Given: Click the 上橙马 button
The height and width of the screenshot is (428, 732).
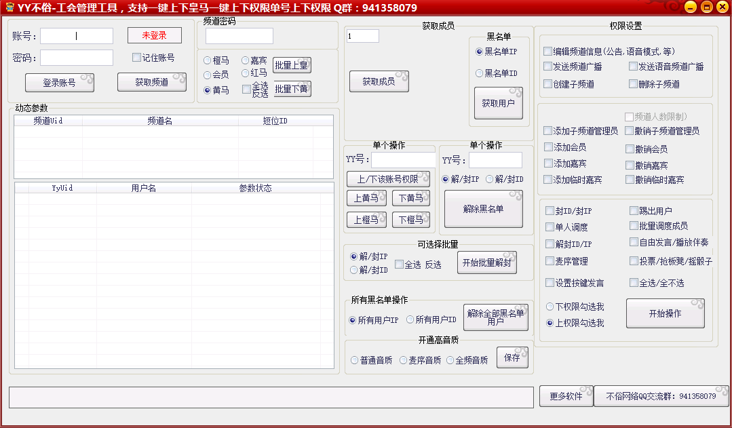Looking at the screenshot, I should click(x=366, y=220).
